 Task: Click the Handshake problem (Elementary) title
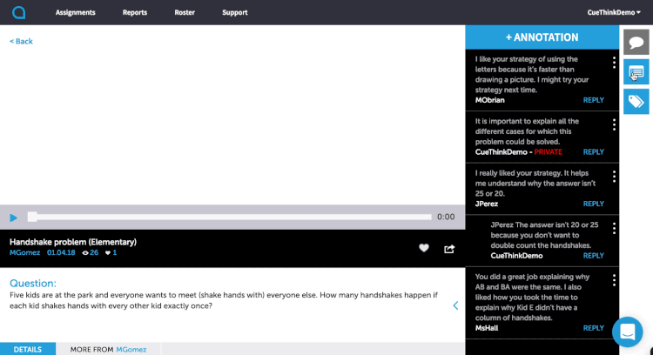coord(73,242)
